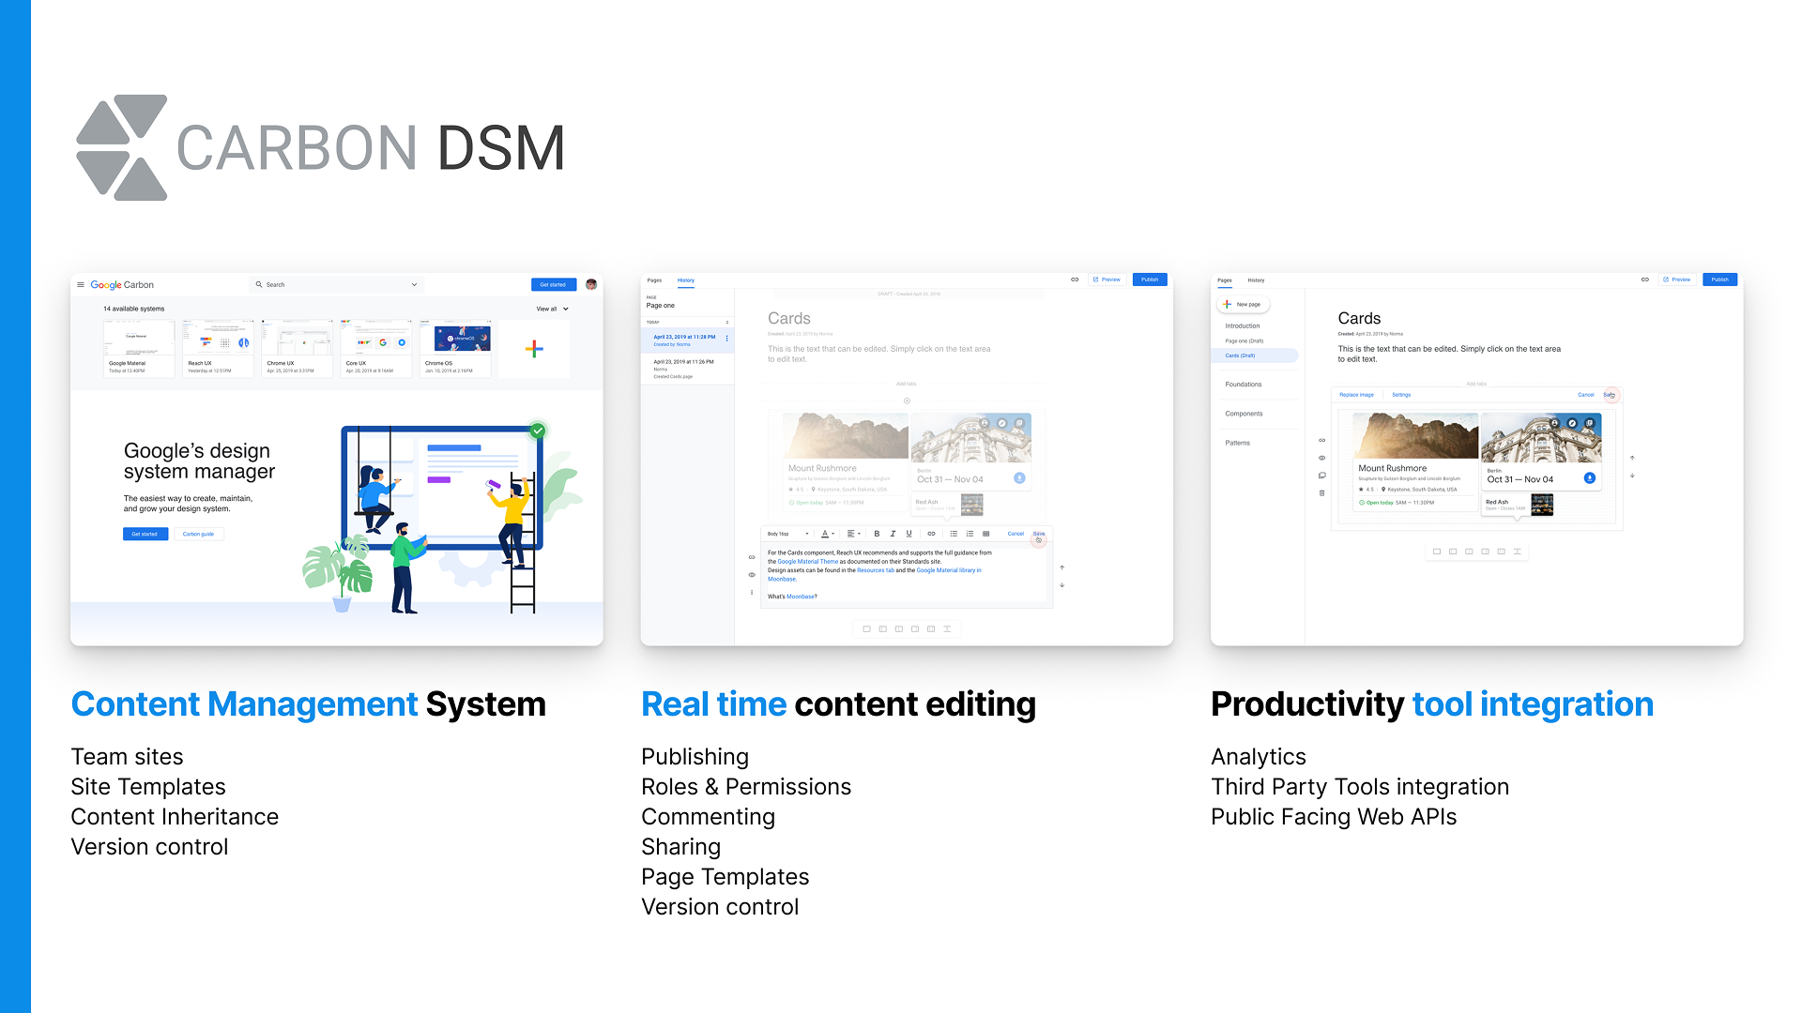Click the trash icon beside the Cards block

(1321, 492)
